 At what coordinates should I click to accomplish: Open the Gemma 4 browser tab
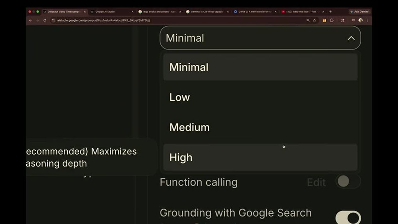coord(208,12)
